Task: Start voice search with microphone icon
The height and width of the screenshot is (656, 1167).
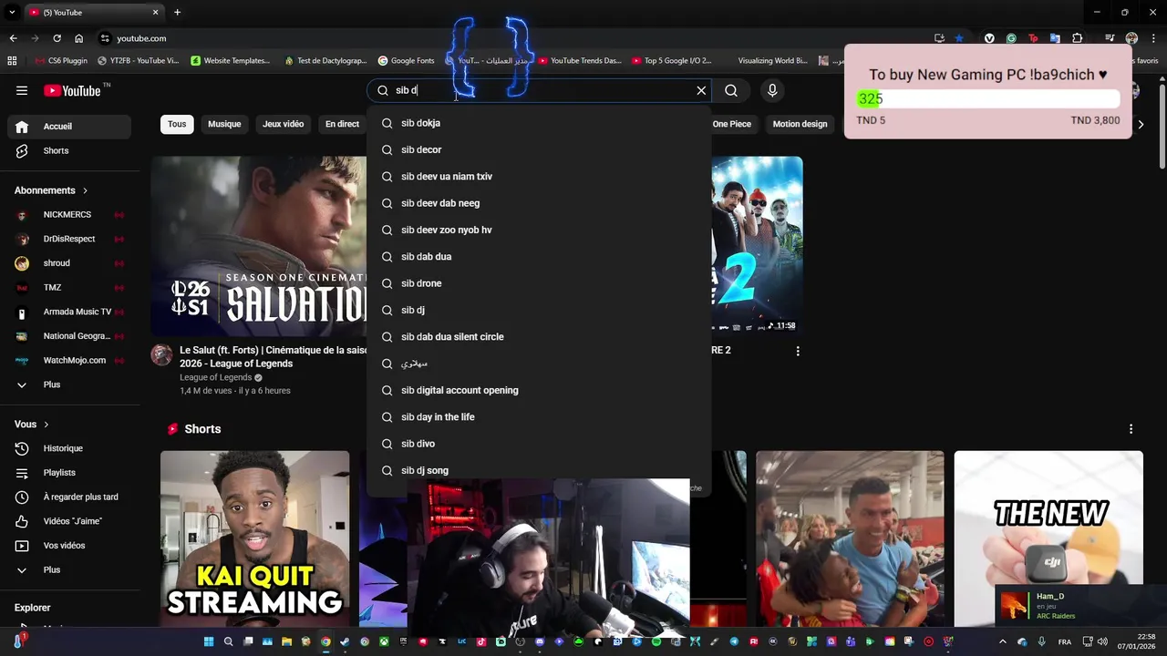Action: pyautogui.click(x=772, y=90)
